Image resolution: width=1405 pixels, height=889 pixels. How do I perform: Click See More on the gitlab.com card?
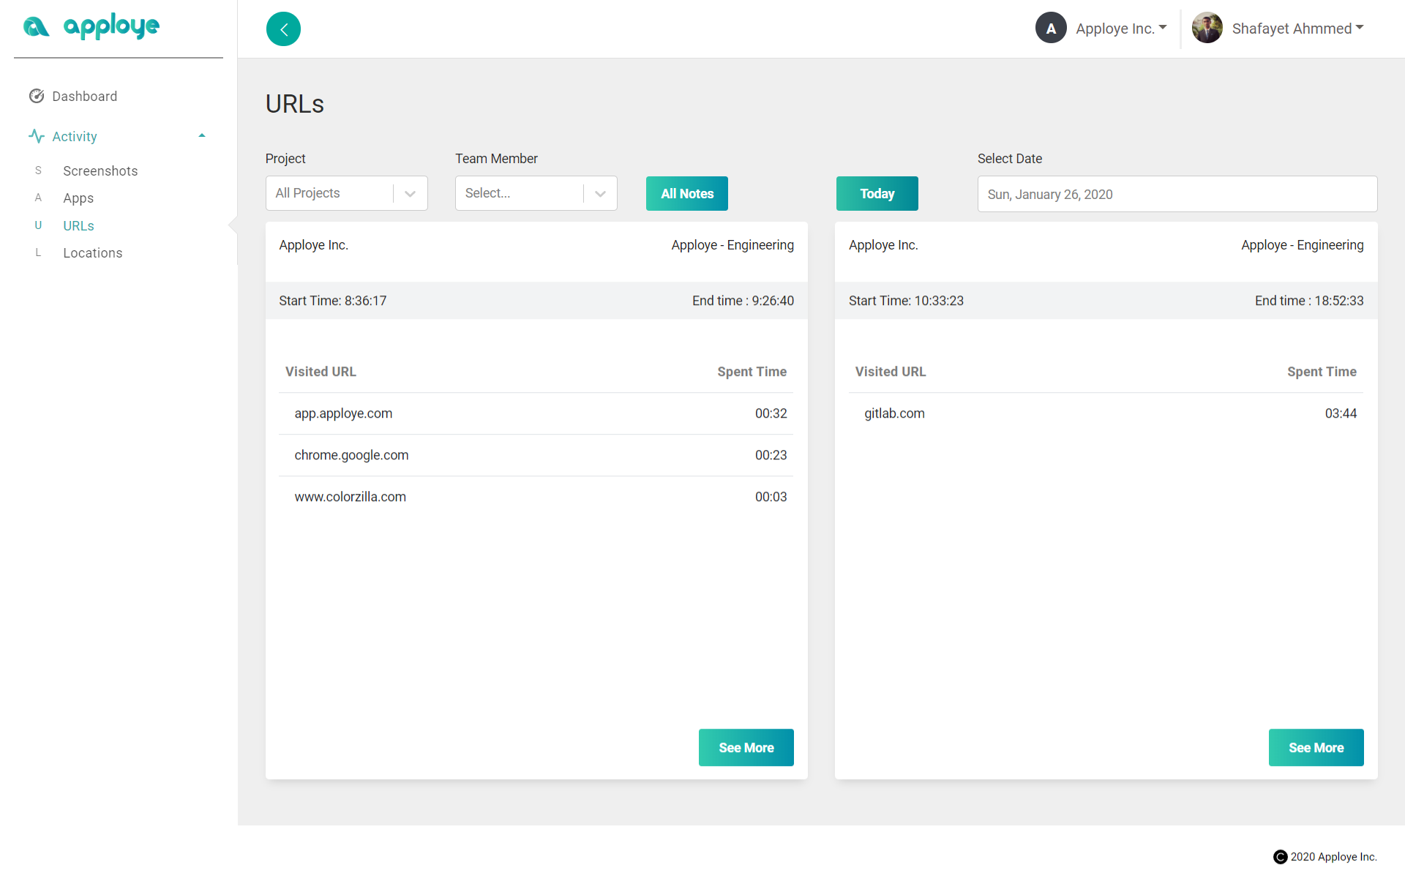(1316, 748)
